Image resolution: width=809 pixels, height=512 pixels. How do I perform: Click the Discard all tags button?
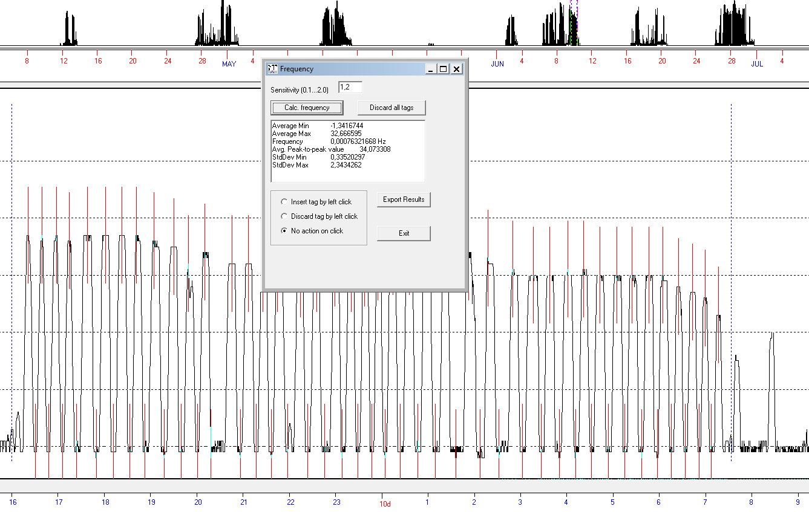click(x=391, y=108)
